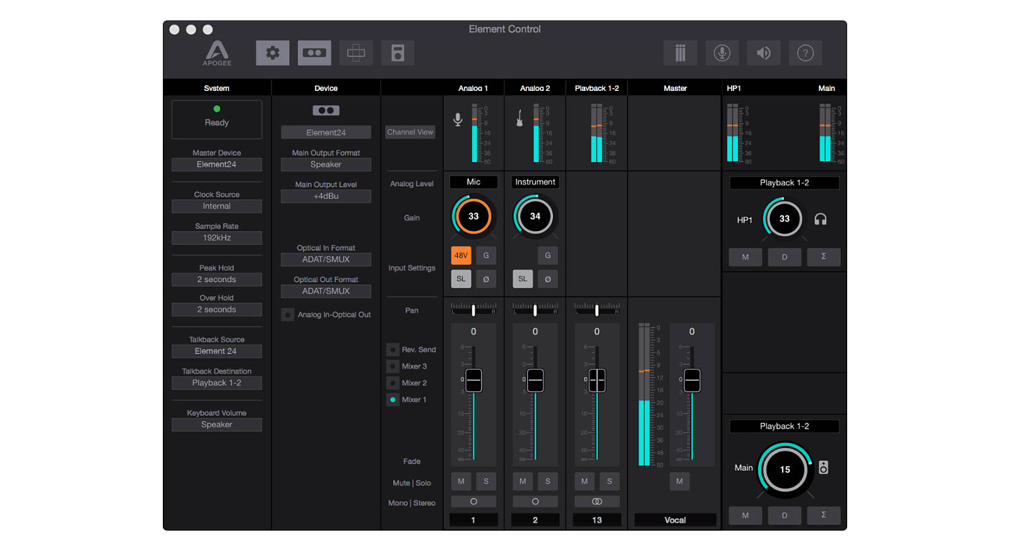Viewport: 1010px width, 551px height.
Task: Open Main source selector Playback 1-2
Action: (785, 427)
